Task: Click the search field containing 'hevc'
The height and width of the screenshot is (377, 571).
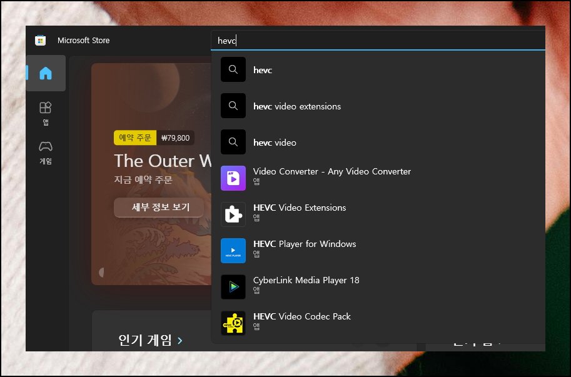Action: click(x=378, y=41)
